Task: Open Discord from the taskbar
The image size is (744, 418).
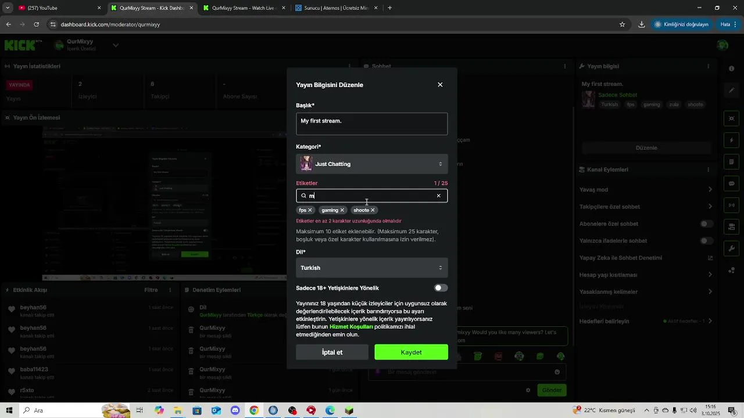Action: [235, 410]
